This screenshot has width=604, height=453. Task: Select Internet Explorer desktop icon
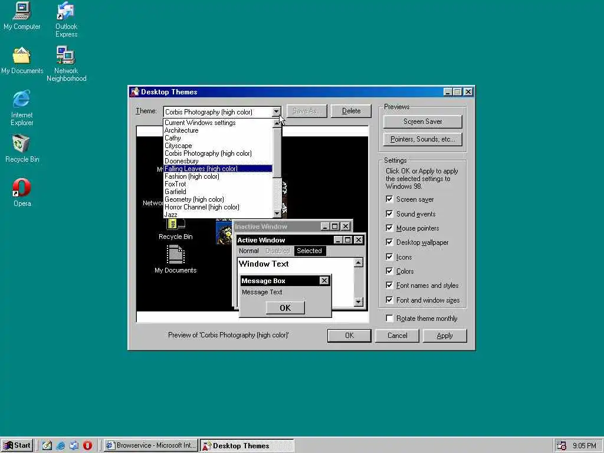[22, 109]
